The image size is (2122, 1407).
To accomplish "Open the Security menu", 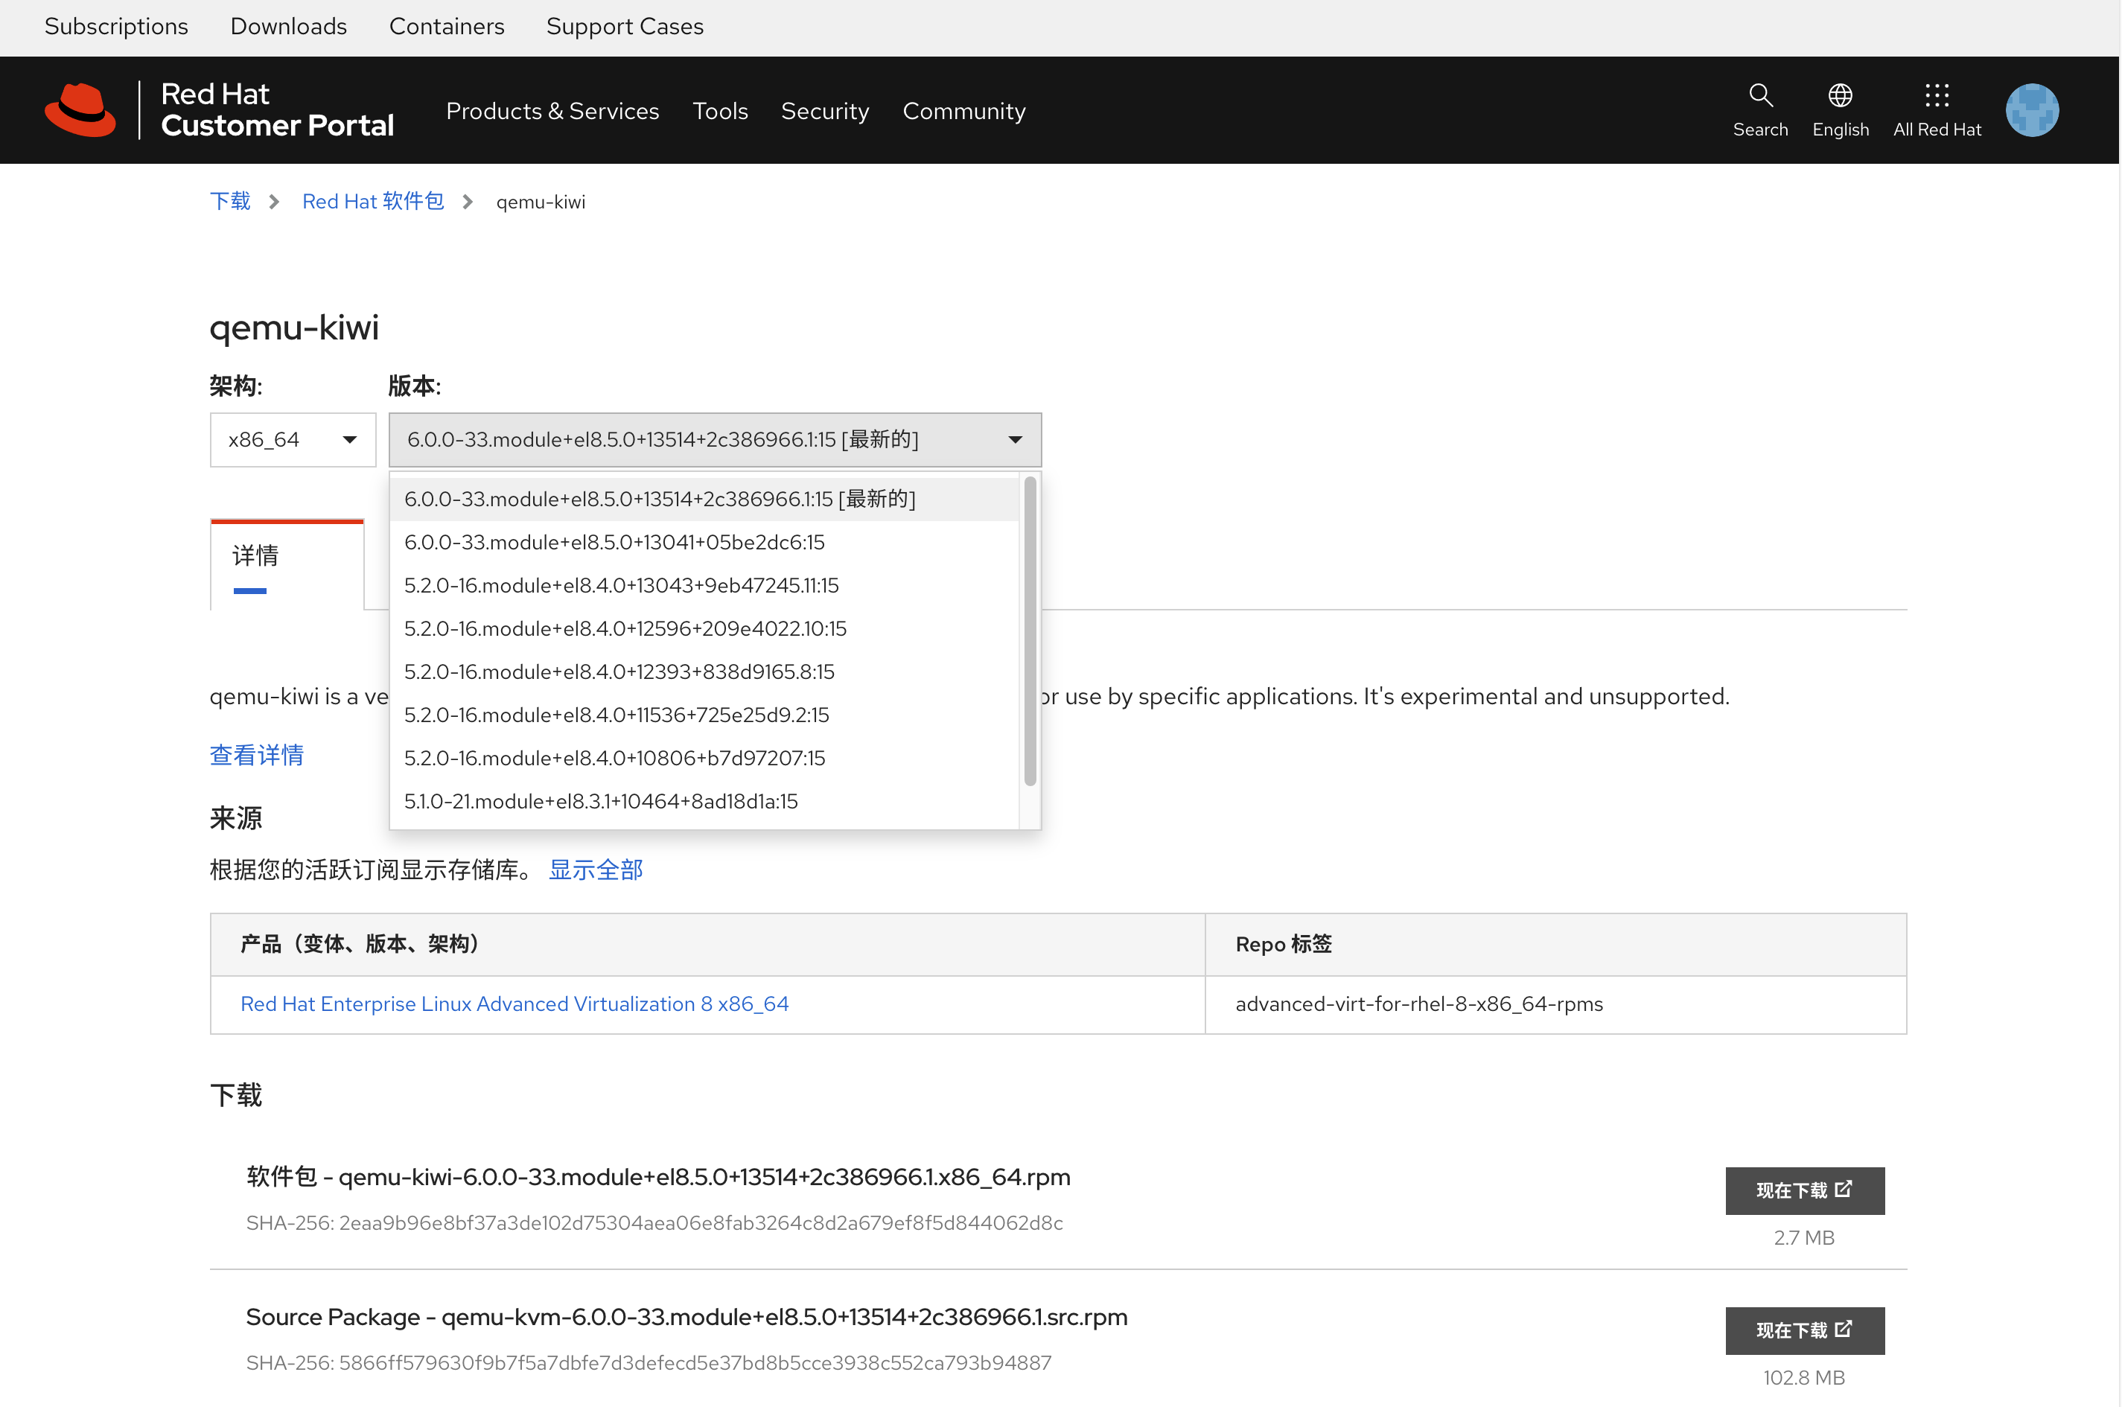I will pos(824,111).
